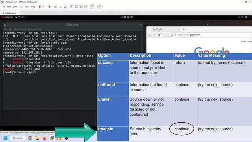Close the RHELServer1 VM tab
Image resolution: width=252 pixels, height=142 pixels.
tap(18, 13)
